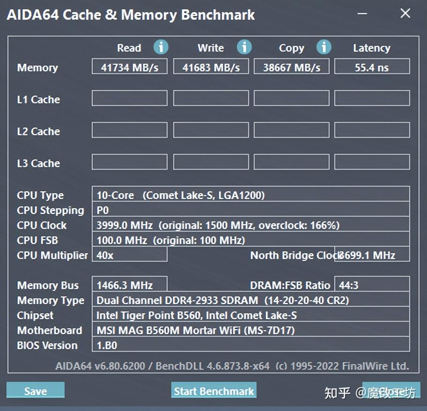427x411 pixels.
Task: Select the DRAM:FSB Ratio 44:3 value
Action: (x=372, y=285)
